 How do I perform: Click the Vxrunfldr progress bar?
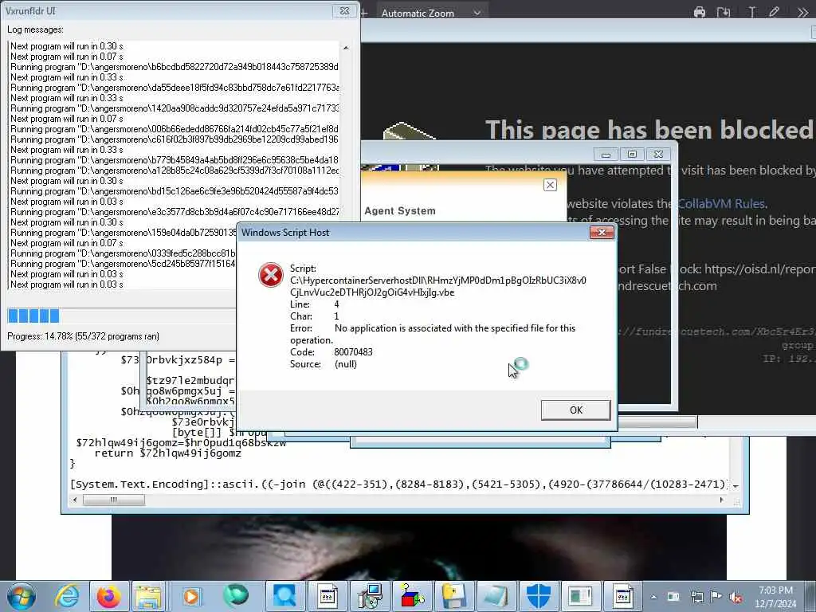coord(121,316)
